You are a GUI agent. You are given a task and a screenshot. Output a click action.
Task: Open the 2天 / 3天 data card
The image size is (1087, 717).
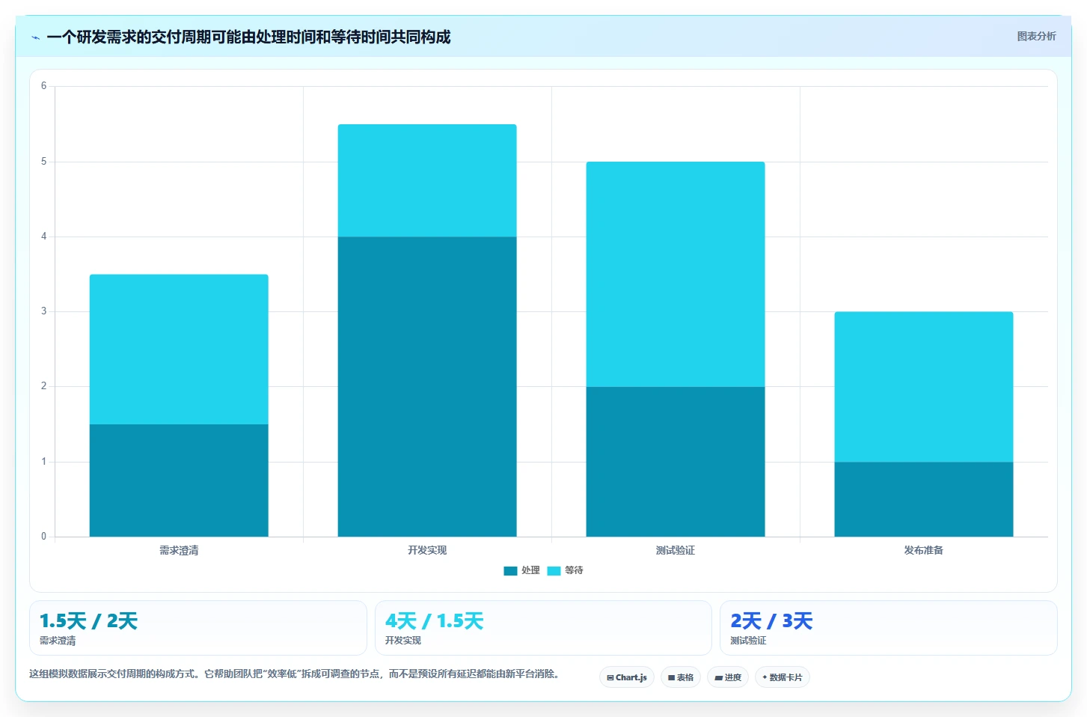click(889, 628)
